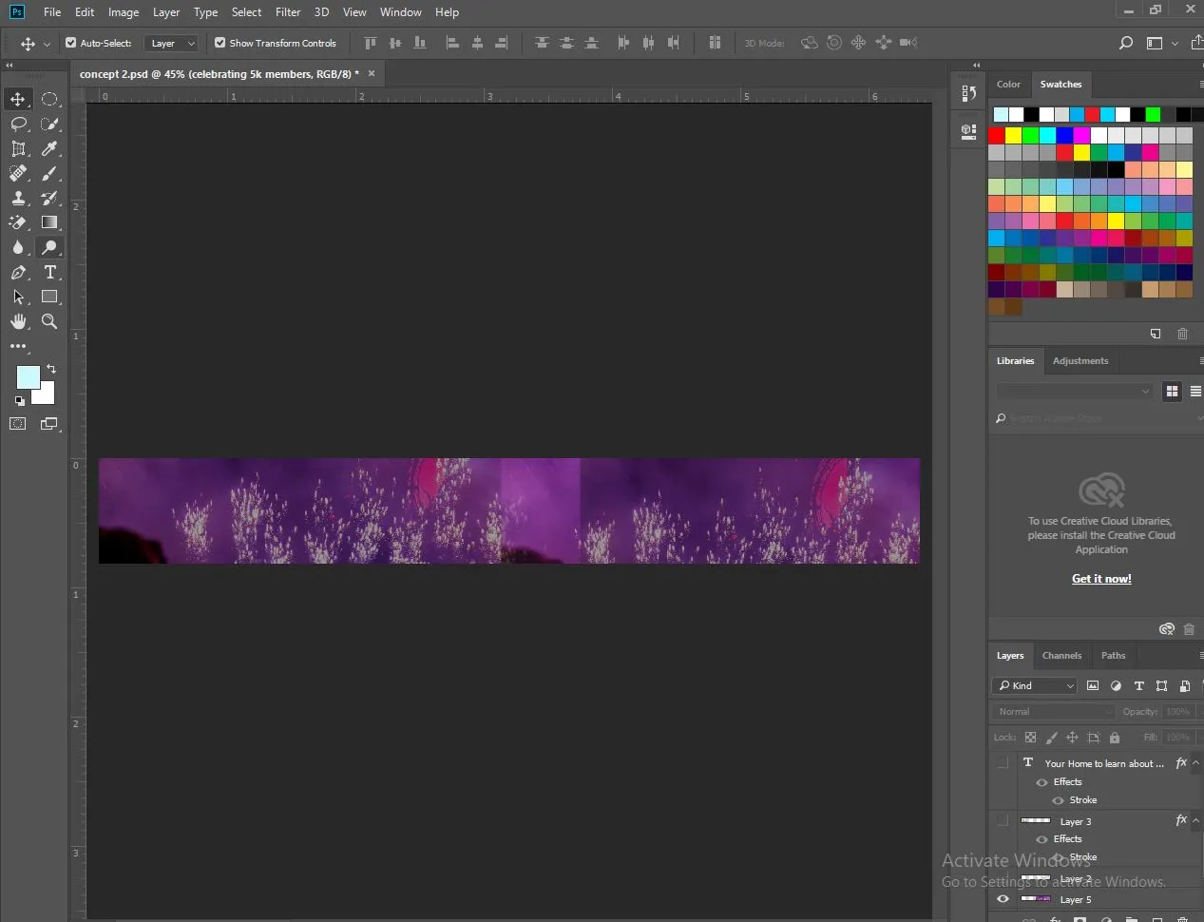Select the Move tool
Image resolution: width=1204 pixels, height=922 pixels.
18,99
